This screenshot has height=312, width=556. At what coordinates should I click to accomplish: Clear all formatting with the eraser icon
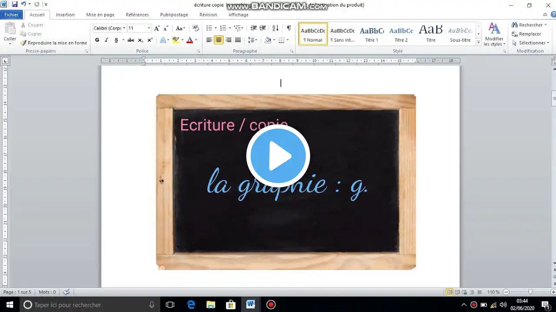(195, 28)
